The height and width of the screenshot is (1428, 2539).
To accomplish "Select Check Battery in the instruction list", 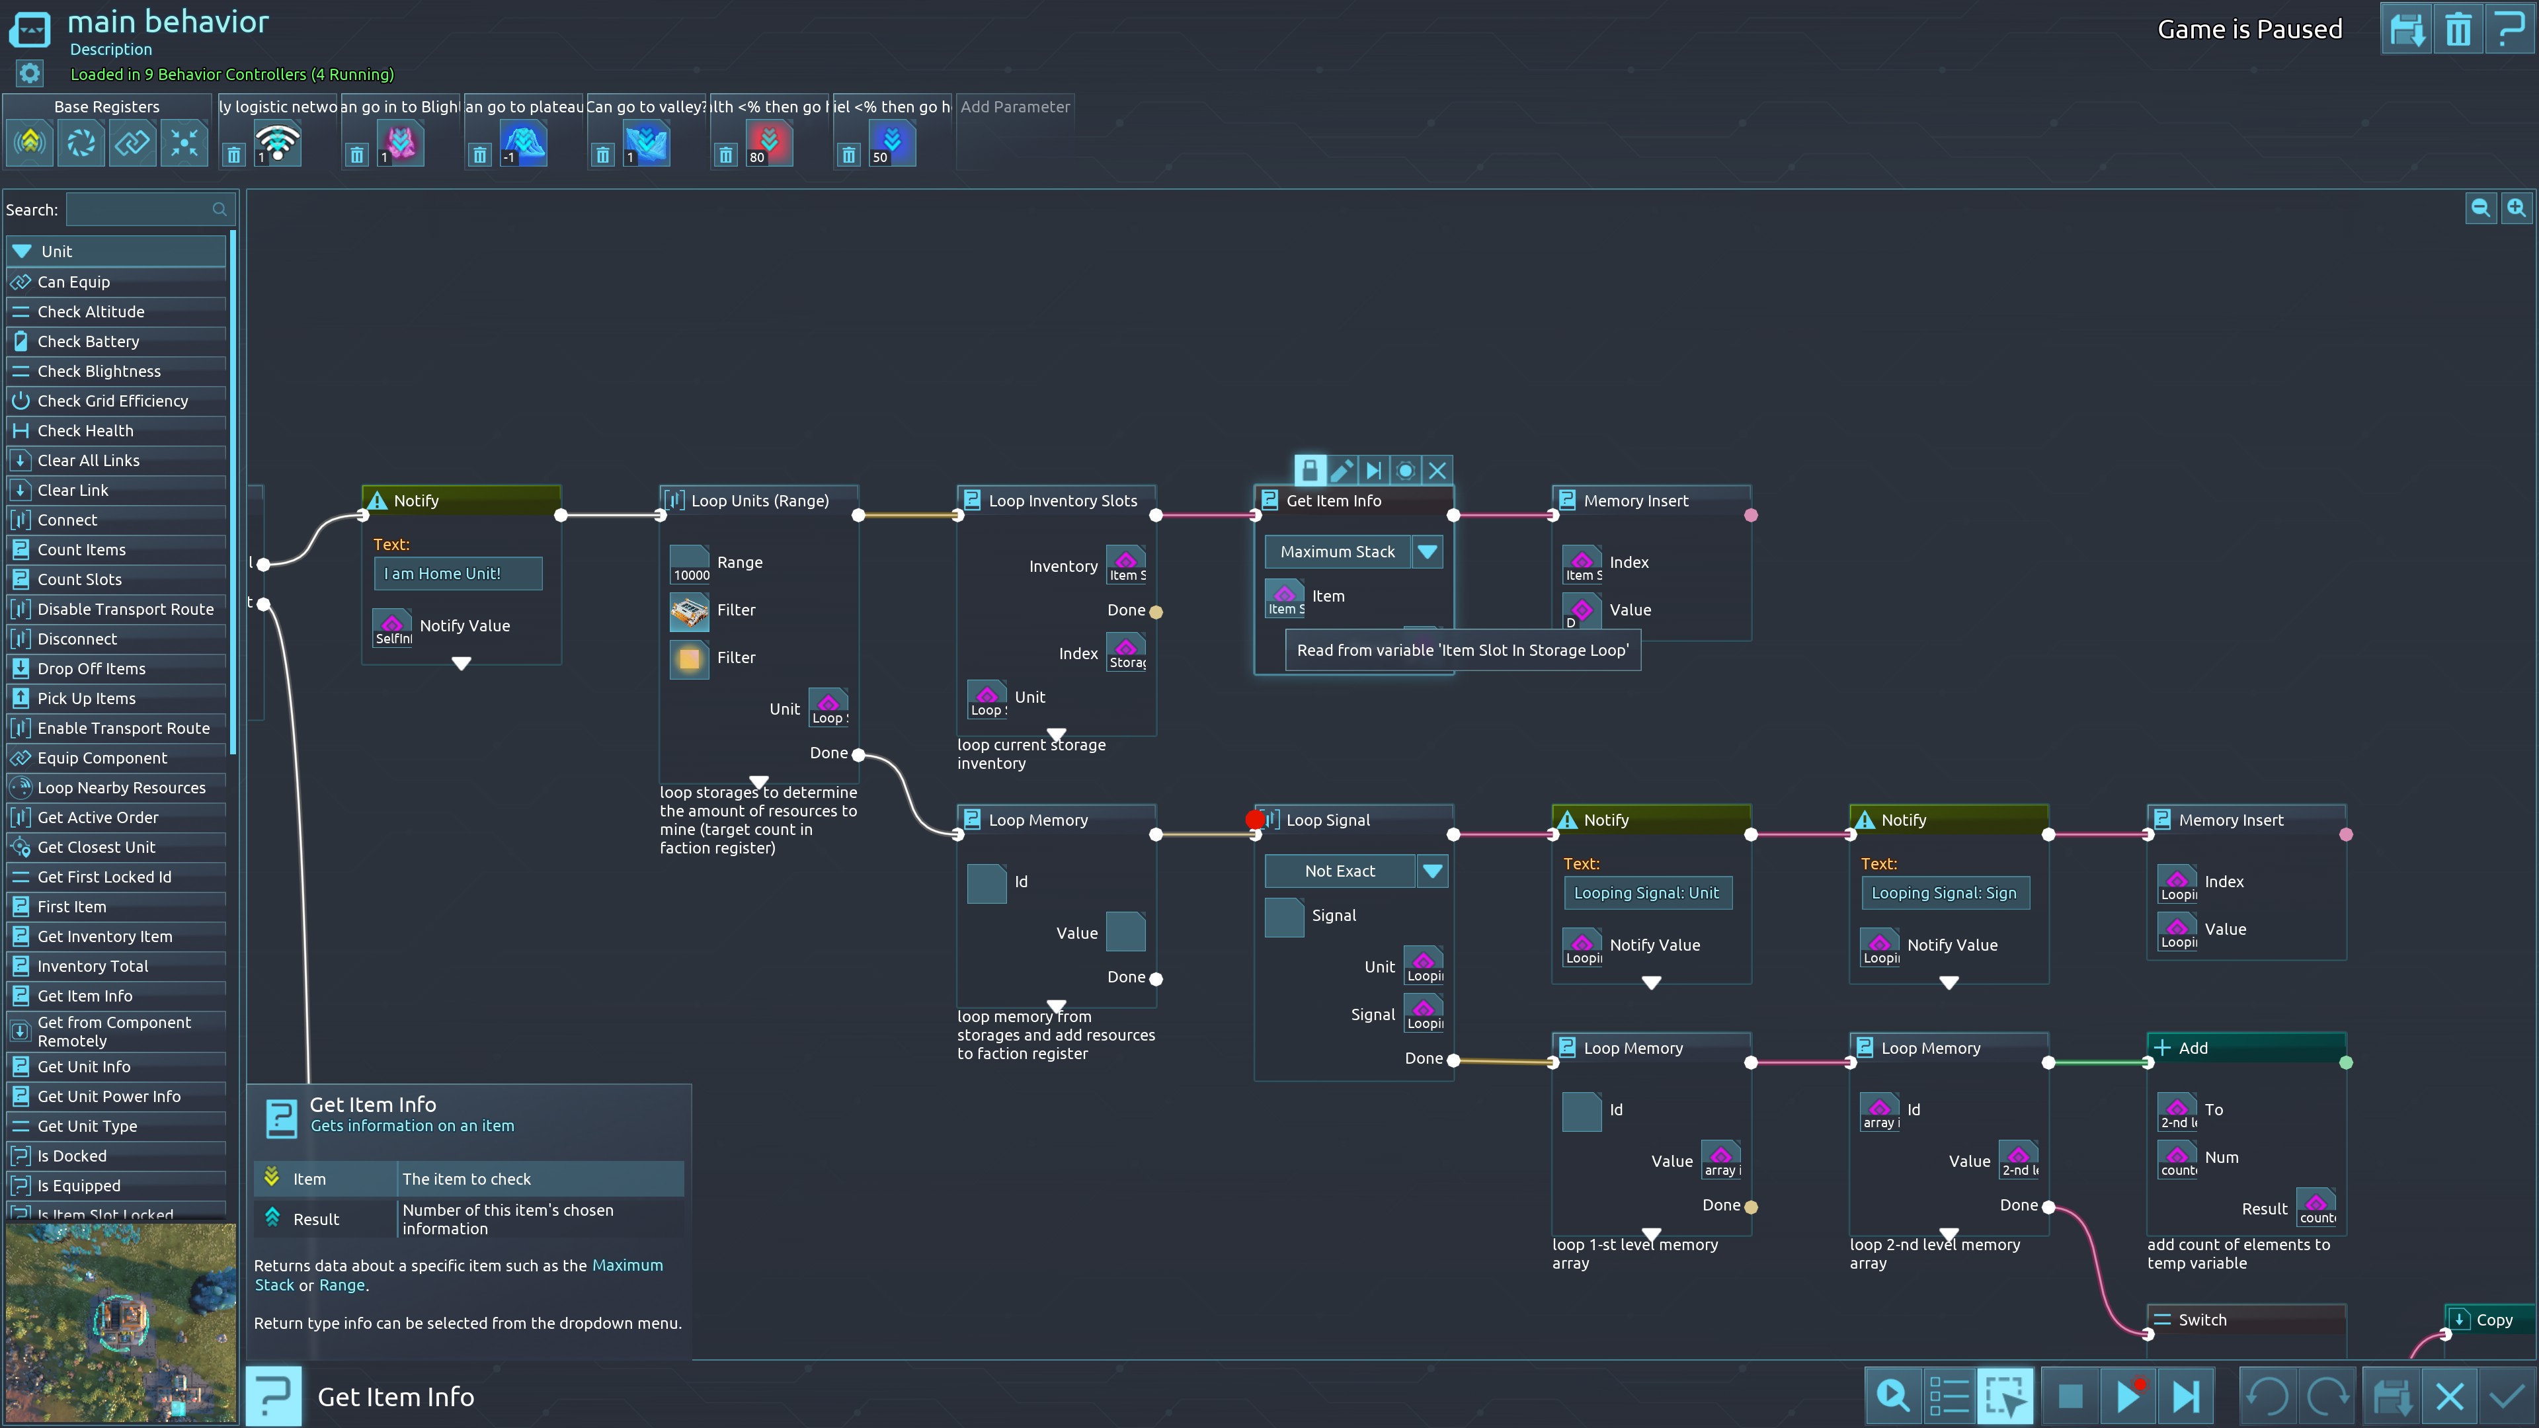I will coord(89,341).
